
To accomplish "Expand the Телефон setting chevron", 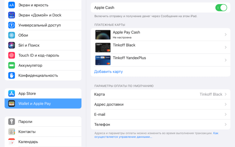I will point(225,125).
